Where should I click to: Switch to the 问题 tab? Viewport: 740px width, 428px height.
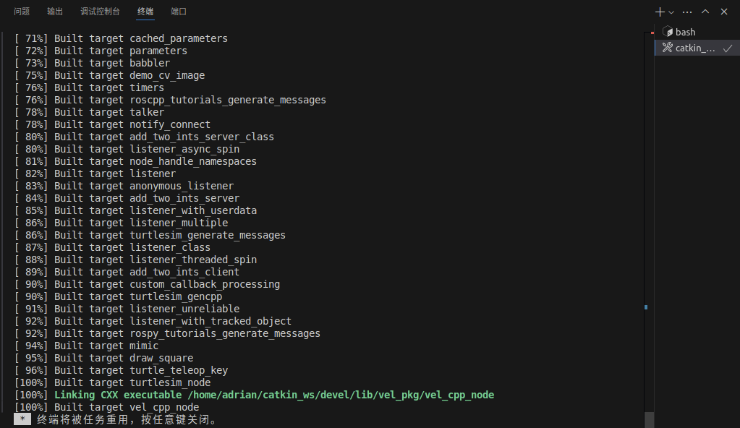pos(22,12)
